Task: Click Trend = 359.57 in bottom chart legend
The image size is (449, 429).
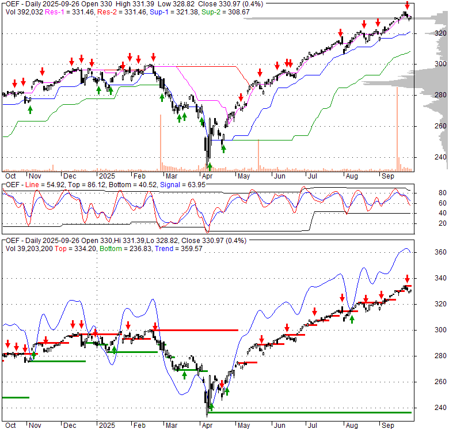Action: [x=178, y=249]
